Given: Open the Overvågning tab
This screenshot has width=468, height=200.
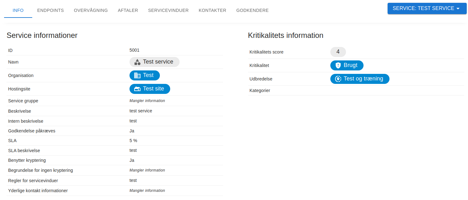Looking at the screenshot, I should 91,10.
